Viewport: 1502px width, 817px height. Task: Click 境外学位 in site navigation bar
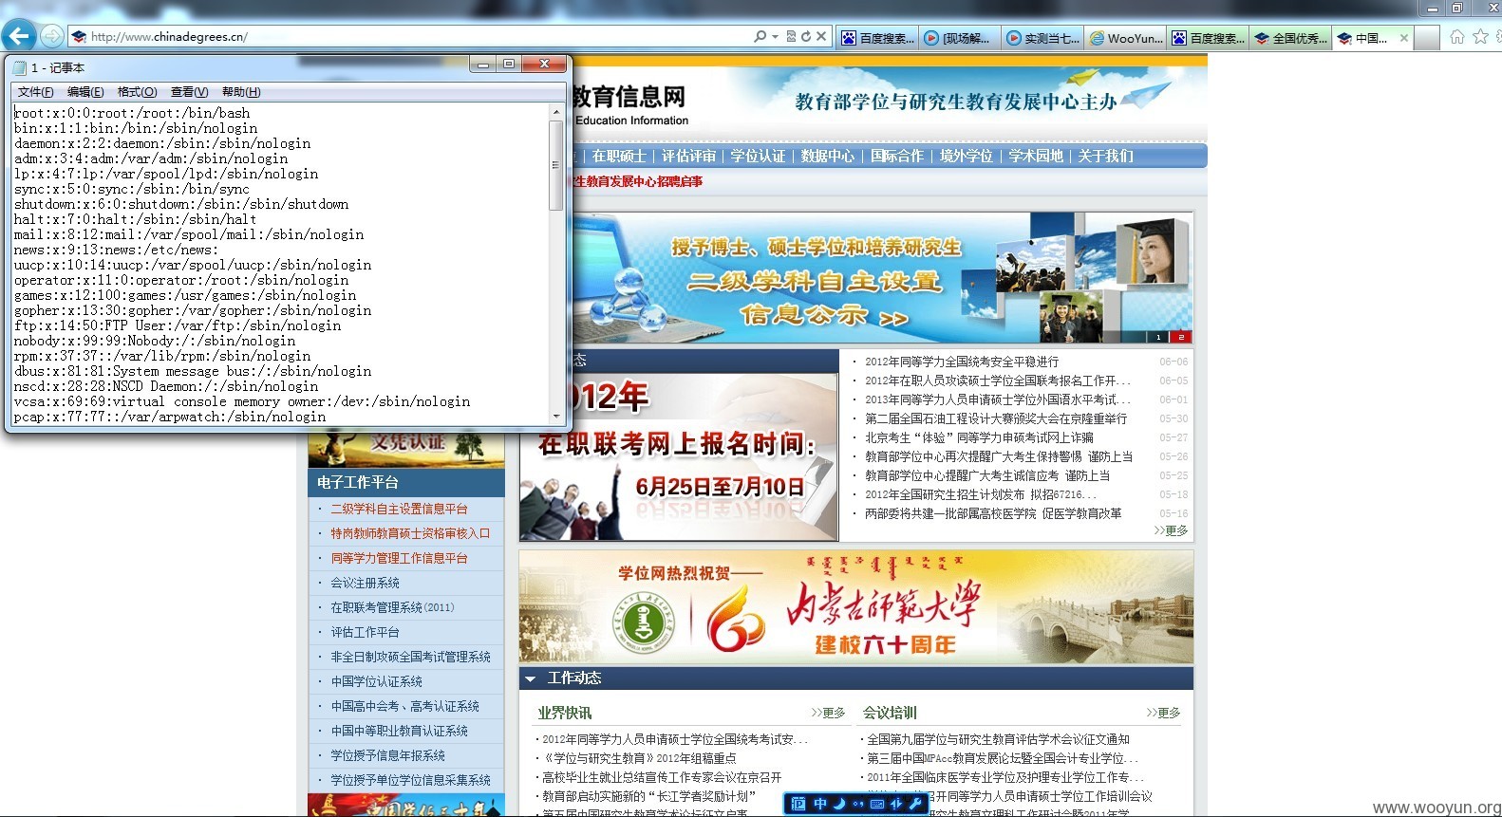(967, 156)
